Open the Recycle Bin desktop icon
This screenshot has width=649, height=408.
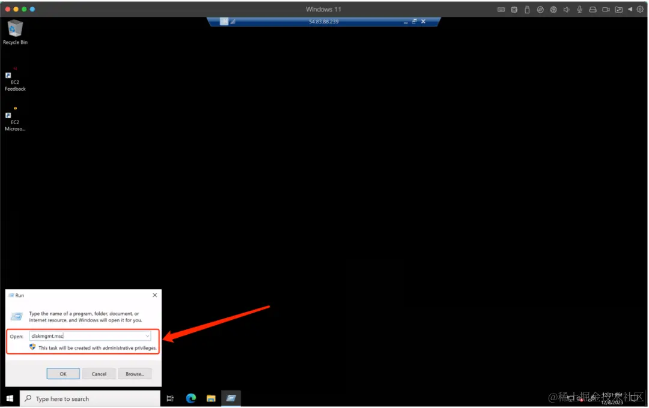15,32
